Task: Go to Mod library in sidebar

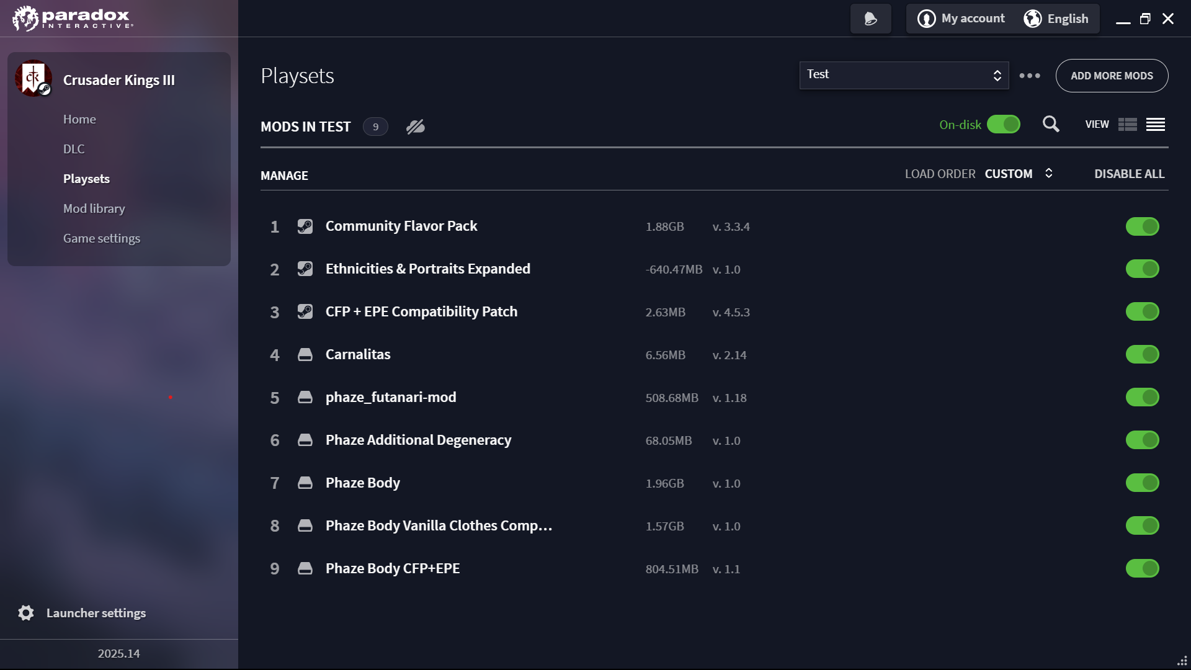Action: [x=94, y=208]
